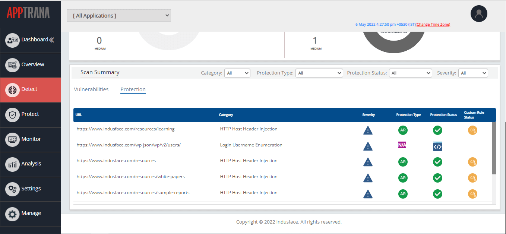506x234 pixels.
Task: Click CR custom rule icon for resources/learning
Action: (x=472, y=130)
